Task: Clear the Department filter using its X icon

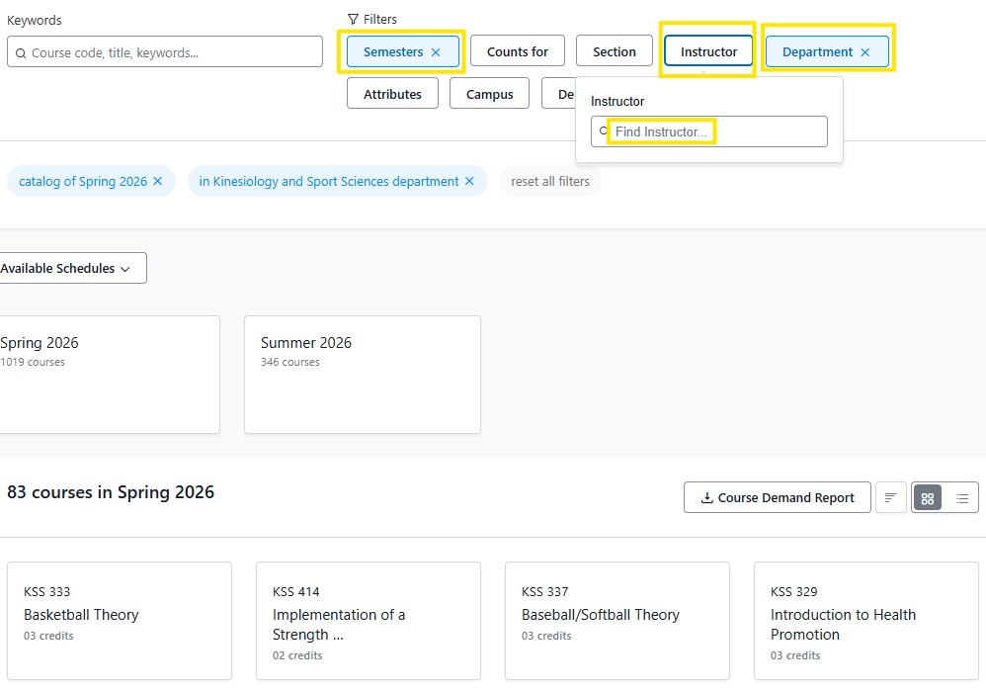Action: tap(865, 52)
